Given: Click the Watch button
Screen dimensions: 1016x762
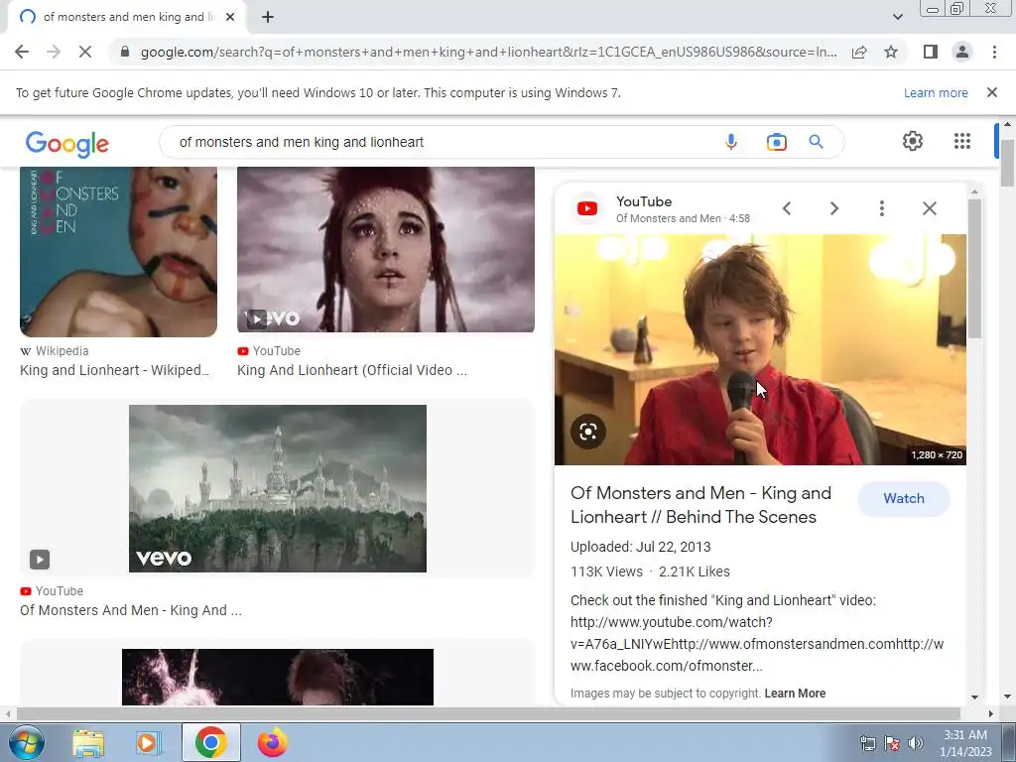Looking at the screenshot, I should (x=904, y=498).
